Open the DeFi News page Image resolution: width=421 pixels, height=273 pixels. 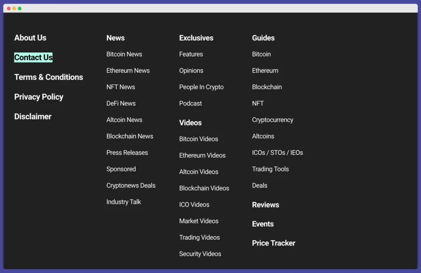[121, 103]
